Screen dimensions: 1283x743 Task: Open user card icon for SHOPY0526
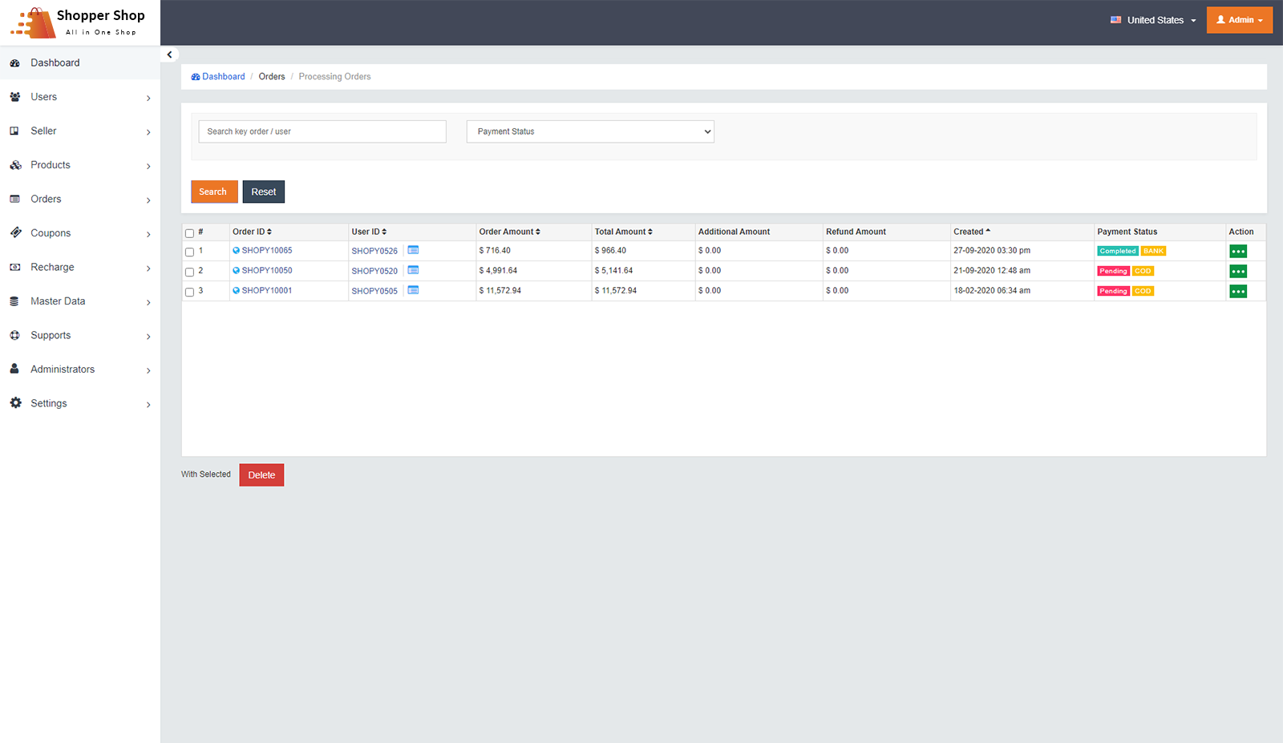click(x=413, y=250)
